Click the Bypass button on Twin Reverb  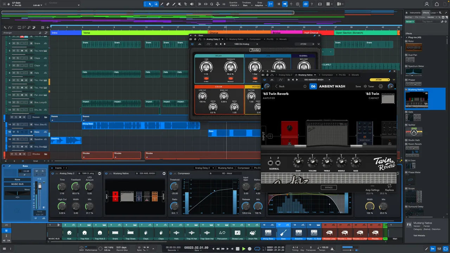(329, 187)
